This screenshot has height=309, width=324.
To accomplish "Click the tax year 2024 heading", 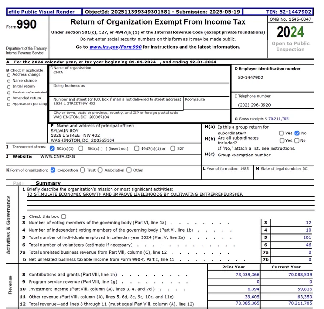I will 290,32.
